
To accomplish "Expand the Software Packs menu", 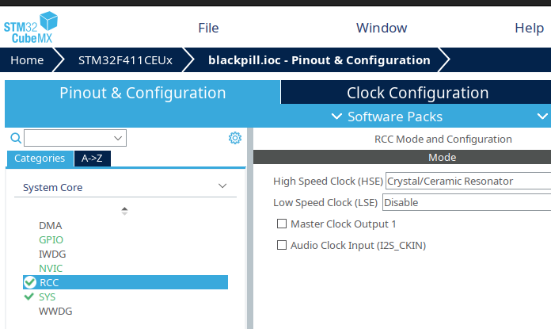I will coord(395,117).
